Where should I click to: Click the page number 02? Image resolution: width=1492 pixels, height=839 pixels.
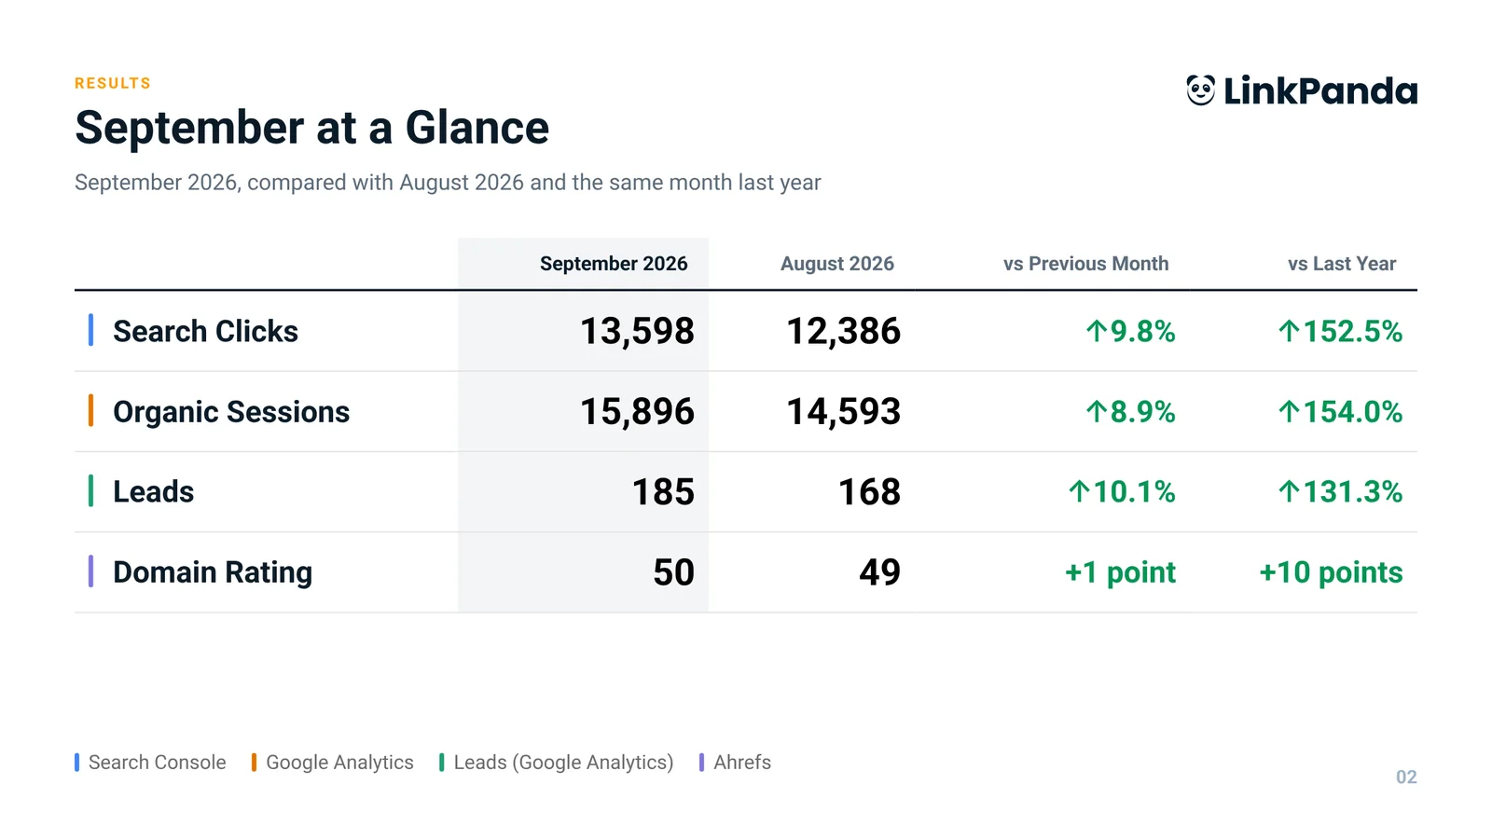(x=1406, y=777)
